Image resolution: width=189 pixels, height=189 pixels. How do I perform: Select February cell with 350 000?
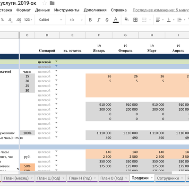pos(125,162)
